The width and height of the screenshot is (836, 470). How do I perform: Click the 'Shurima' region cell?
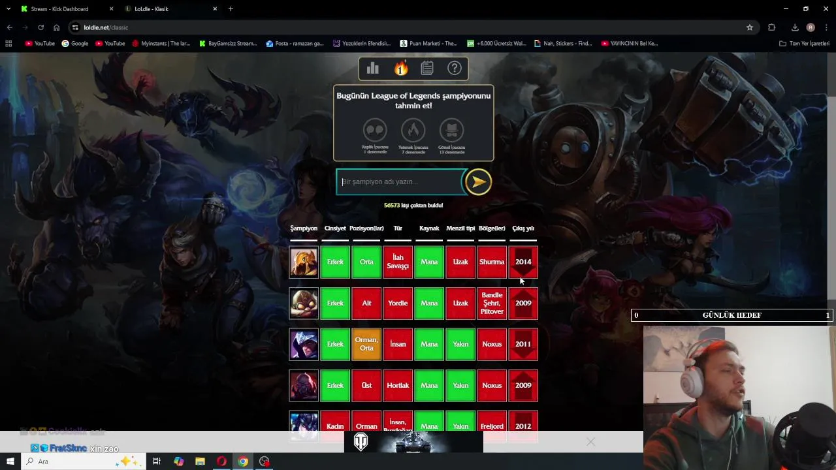click(x=492, y=262)
